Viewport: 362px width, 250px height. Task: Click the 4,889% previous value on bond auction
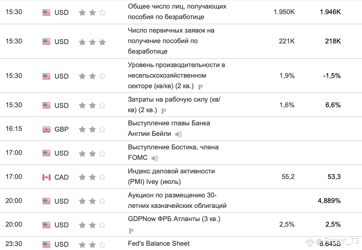(x=329, y=201)
